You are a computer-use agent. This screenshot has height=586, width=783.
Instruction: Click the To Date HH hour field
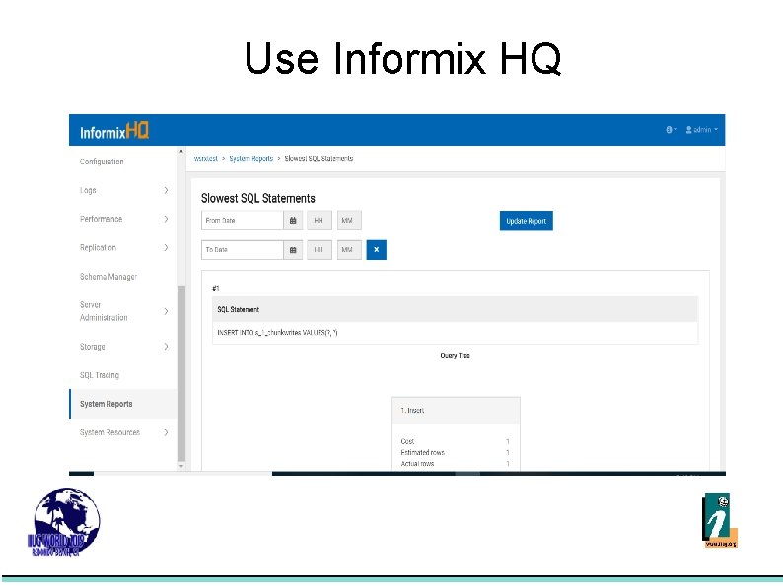pos(320,250)
